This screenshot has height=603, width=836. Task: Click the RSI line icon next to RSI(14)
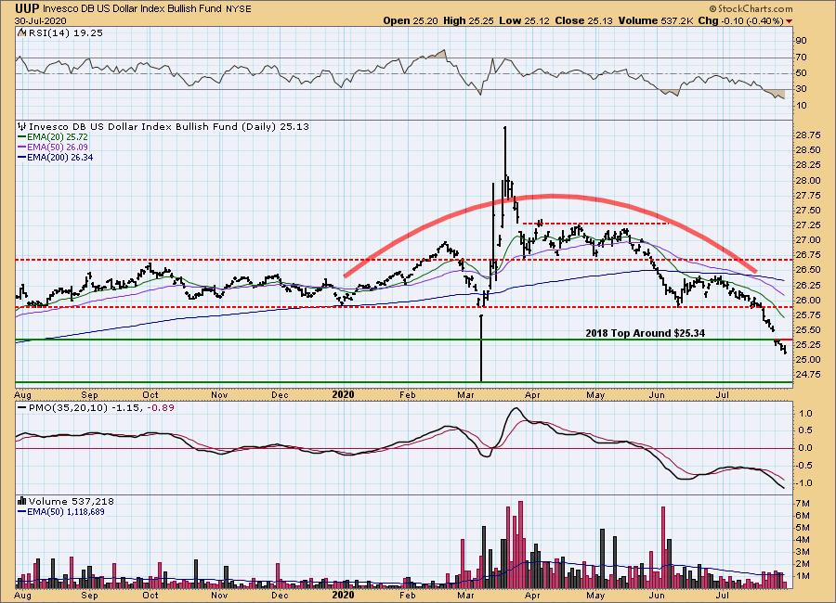tap(22, 32)
